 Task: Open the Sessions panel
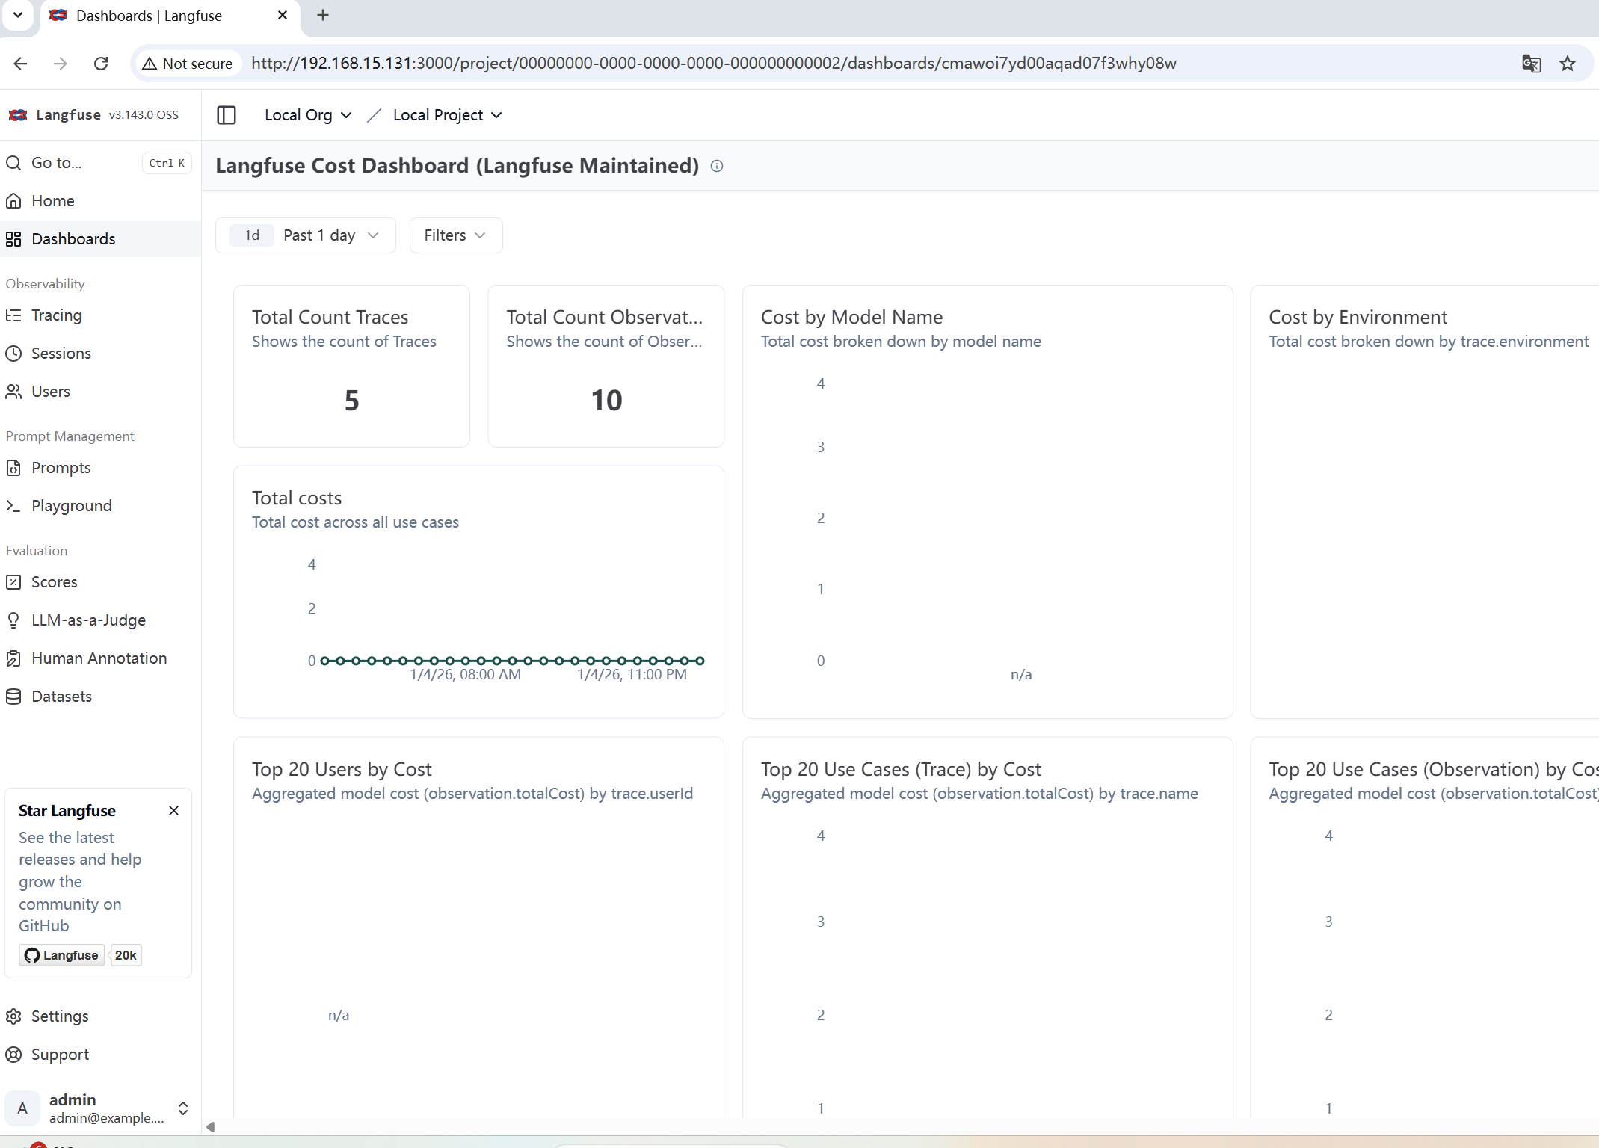tap(61, 353)
